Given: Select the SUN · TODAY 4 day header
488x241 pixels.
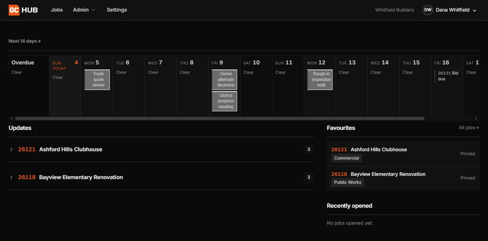Looking at the screenshot, I should point(65,65).
